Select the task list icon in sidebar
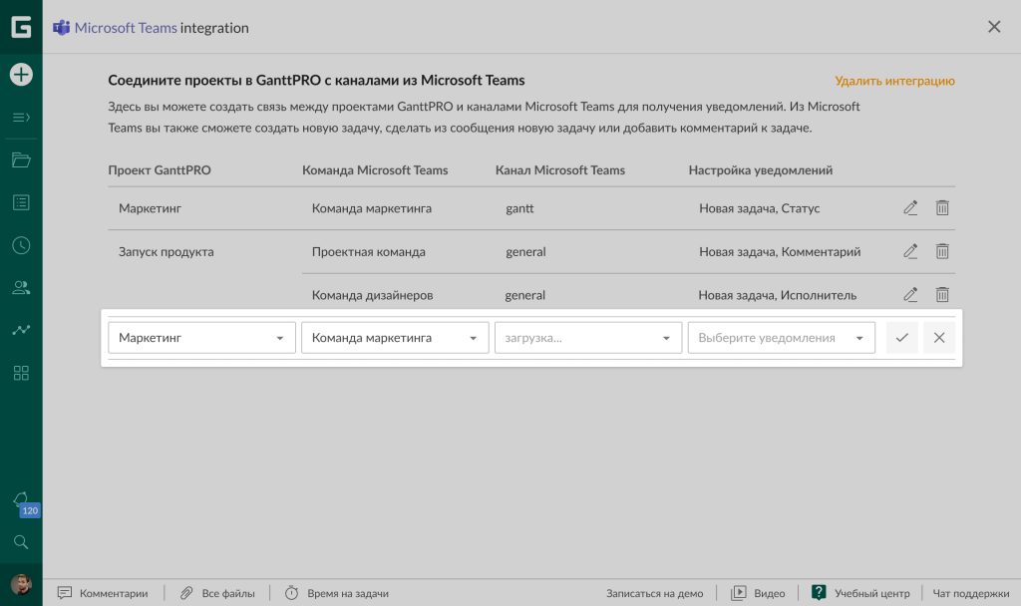Image resolution: width=1021 pixels, height=606 pixels. coord(20,201)
